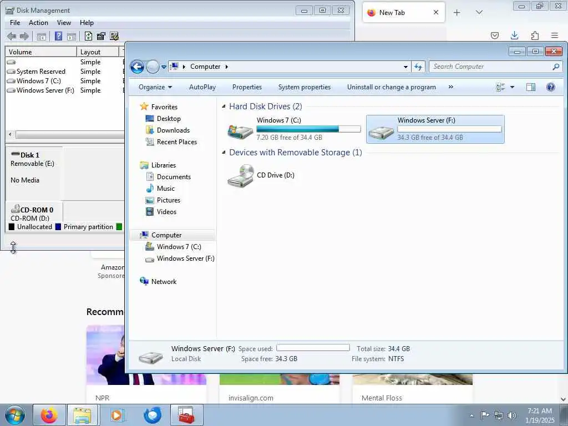Open recent pages dropdown beside Explorer navigation arrows
Image resolution: width=568 pixels, height=426 pixels.
click(164, 67)
